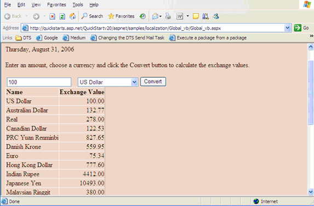
Task: Click the Convert button
Action: click(x=153, y=82)
